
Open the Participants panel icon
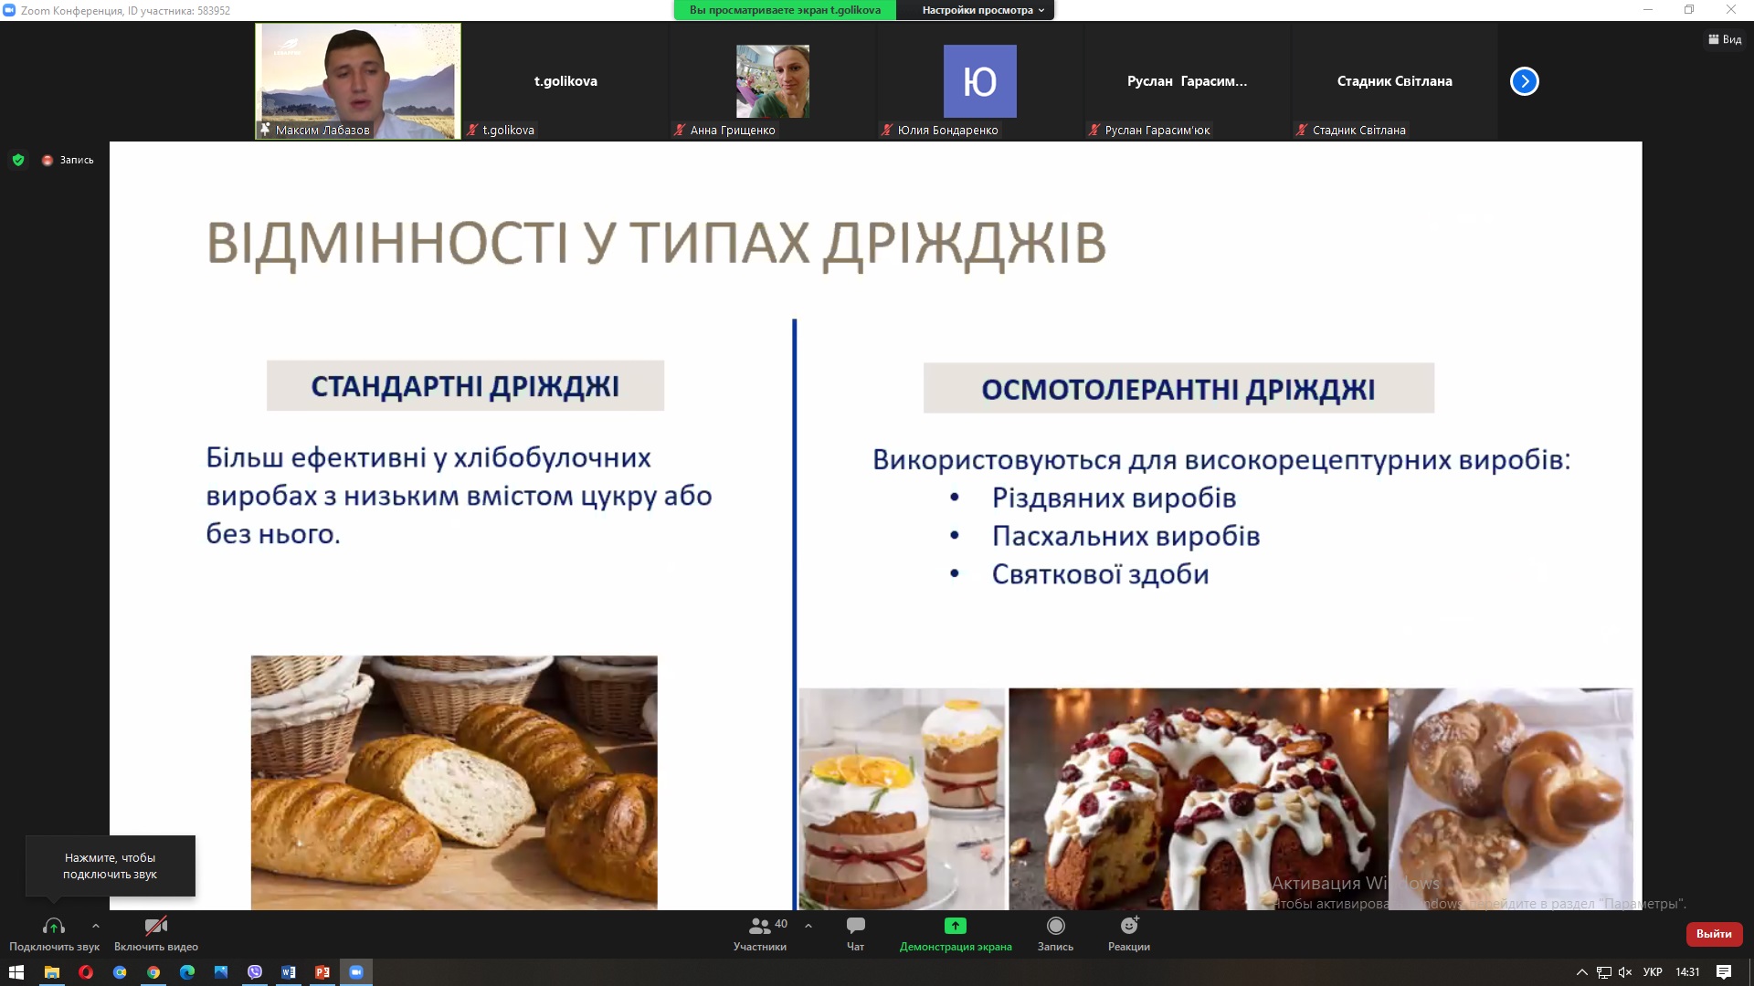(x=759, y=926)
